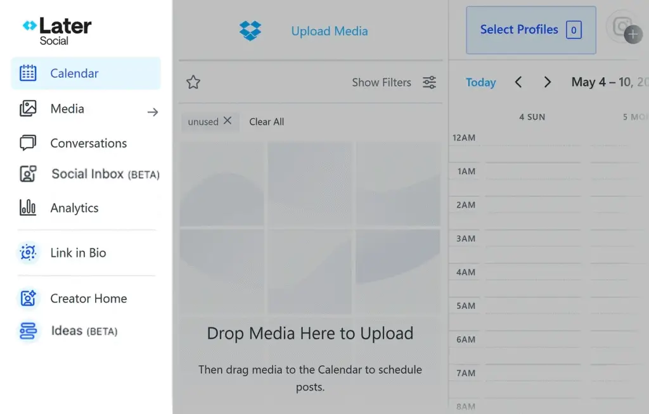The width and height of the screenshot is (649, 414).
Task: Go to previous week with left chevron
Action: [518, 82]
